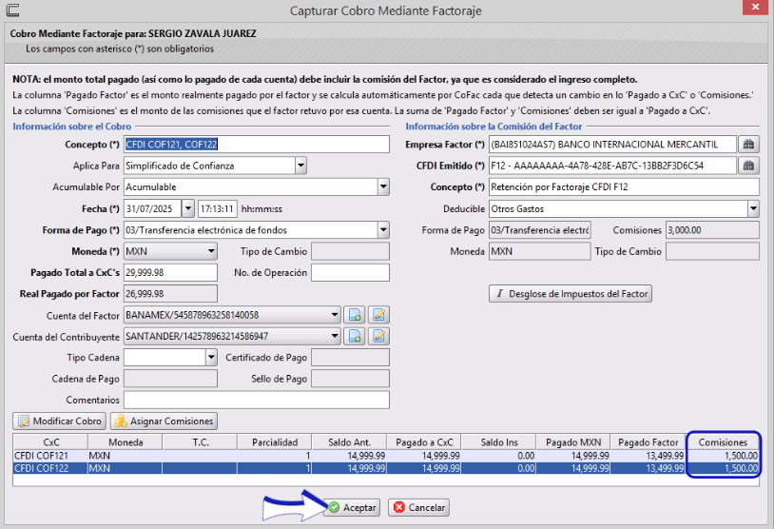Edit Cuenta del Contribuyente account icon
This screenshot has width=774, height=529.
(378, 336)
